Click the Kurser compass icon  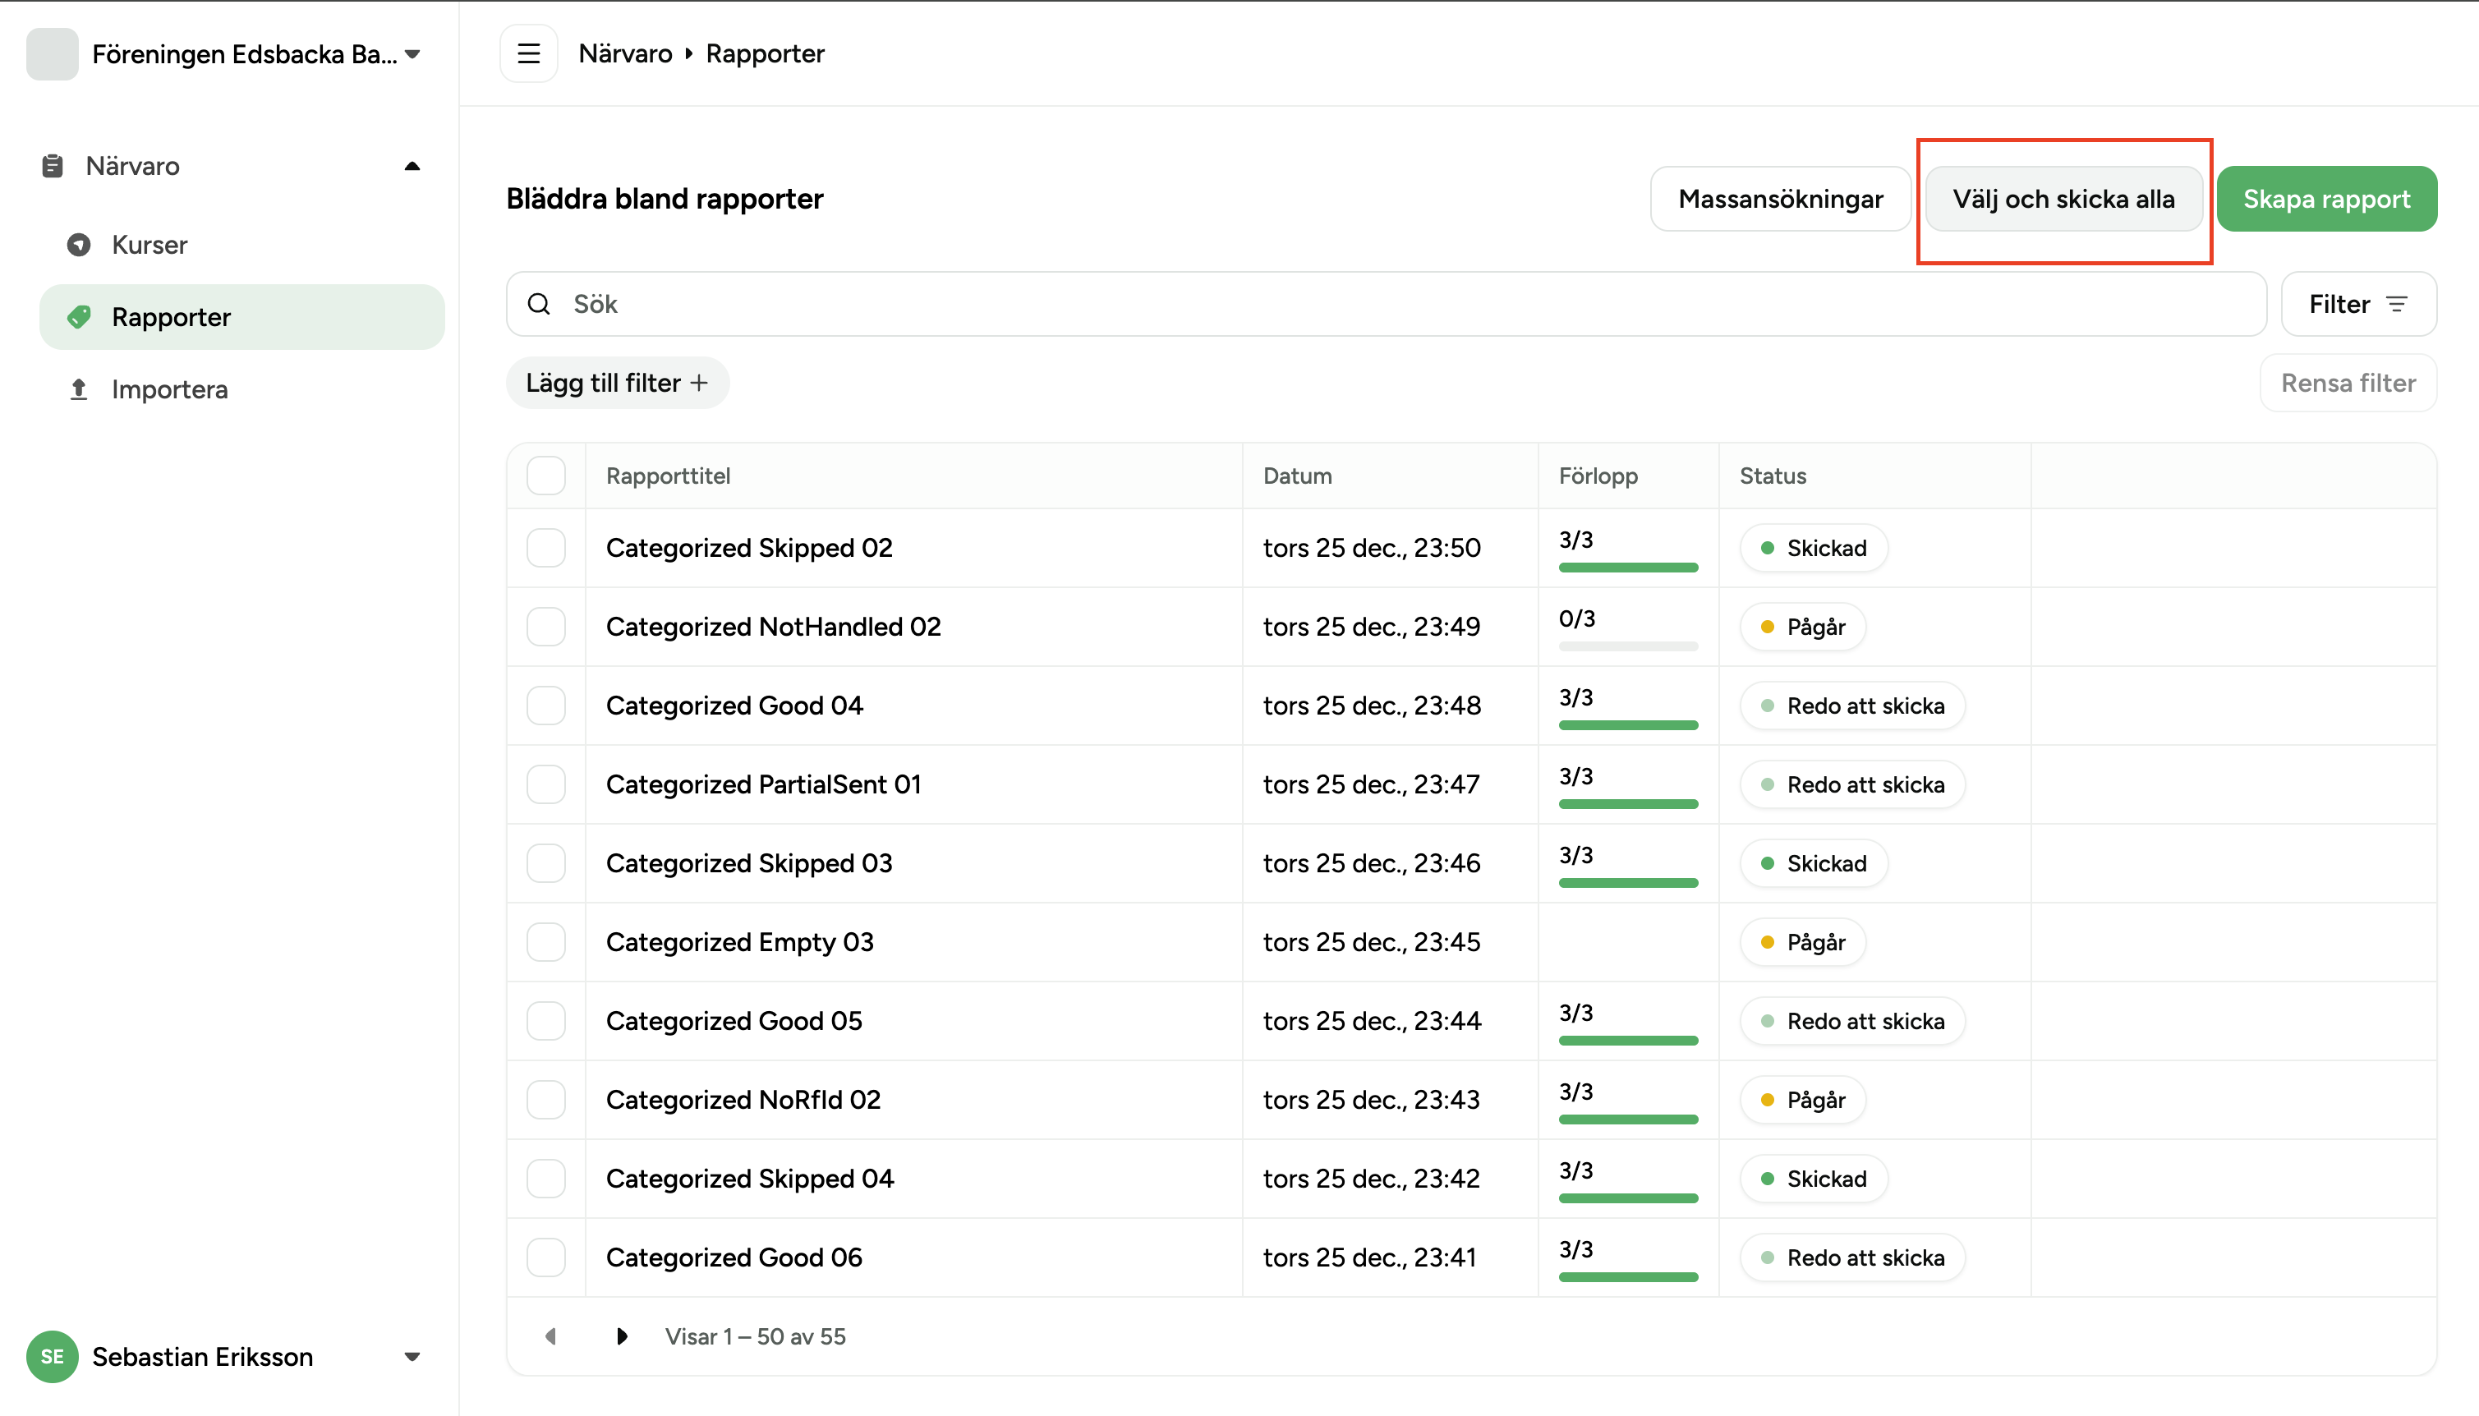[79, 245]
